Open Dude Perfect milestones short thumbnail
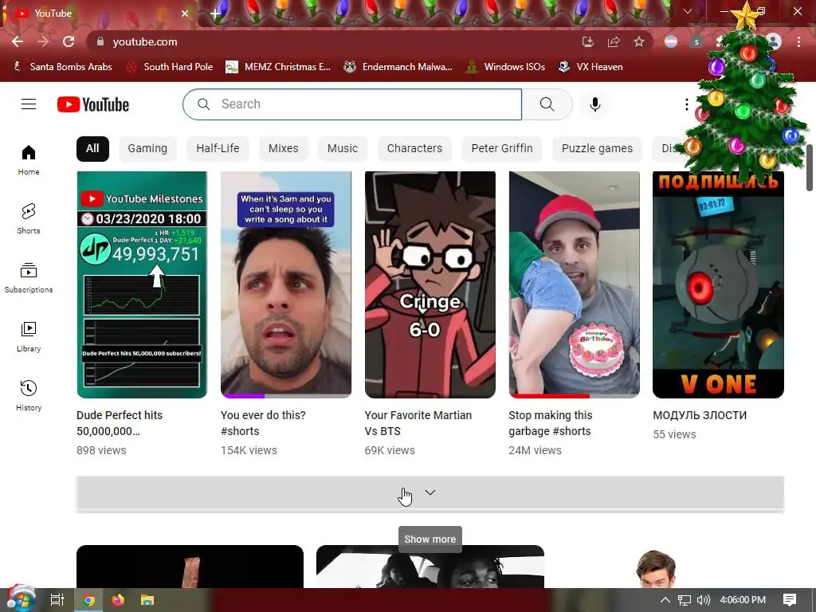This screenshot has width=816, height=612. pyautogui.click(x=142, y=284)
